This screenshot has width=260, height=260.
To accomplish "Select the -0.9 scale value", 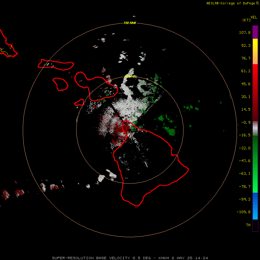I will click(x=246, y=122).
